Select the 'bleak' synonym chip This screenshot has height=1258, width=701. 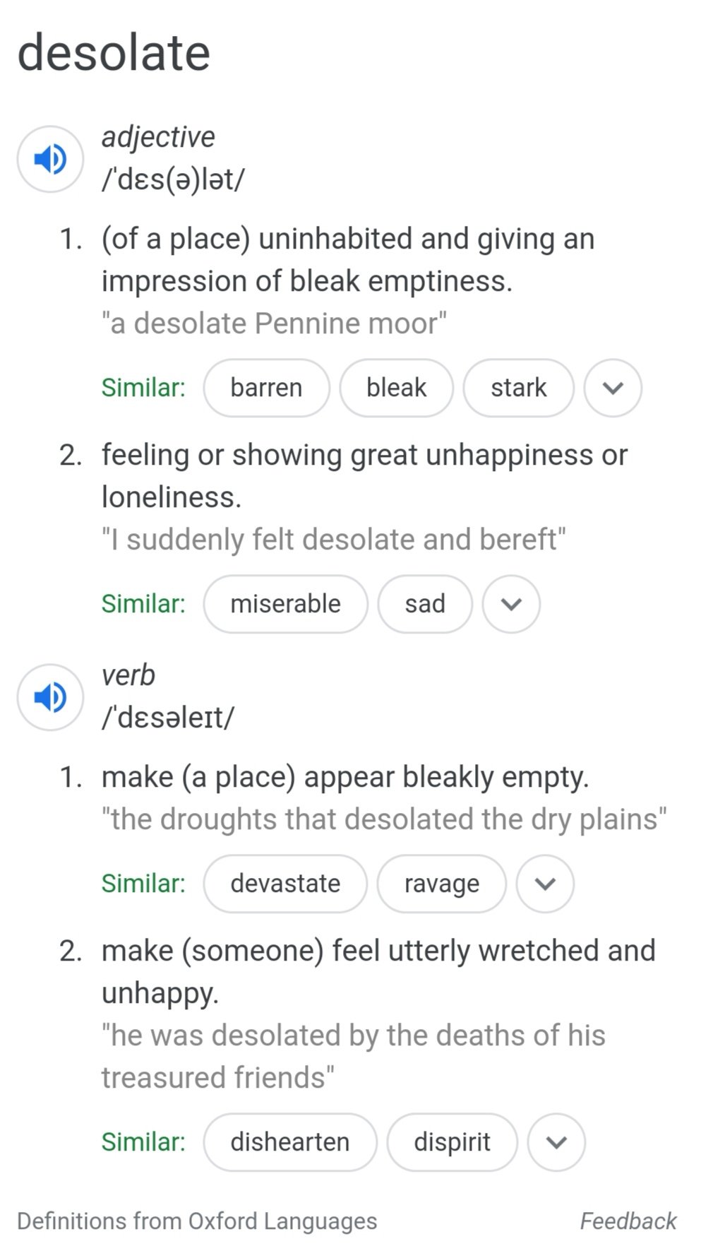coord(396,388)
